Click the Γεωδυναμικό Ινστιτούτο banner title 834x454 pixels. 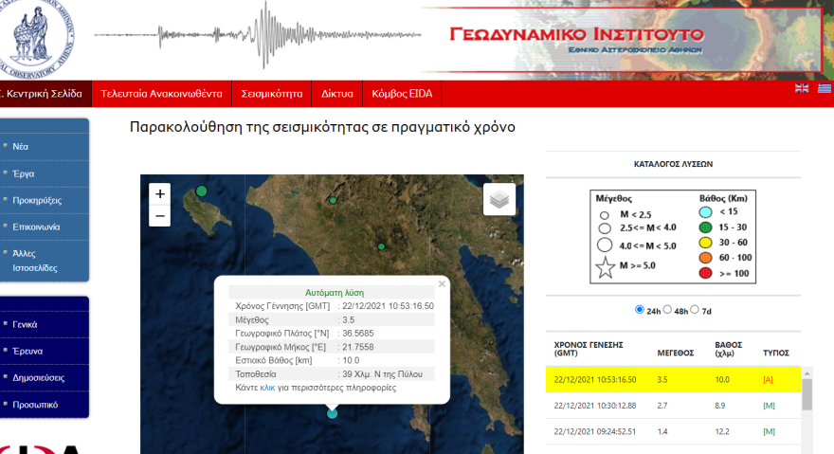point(576,35)
